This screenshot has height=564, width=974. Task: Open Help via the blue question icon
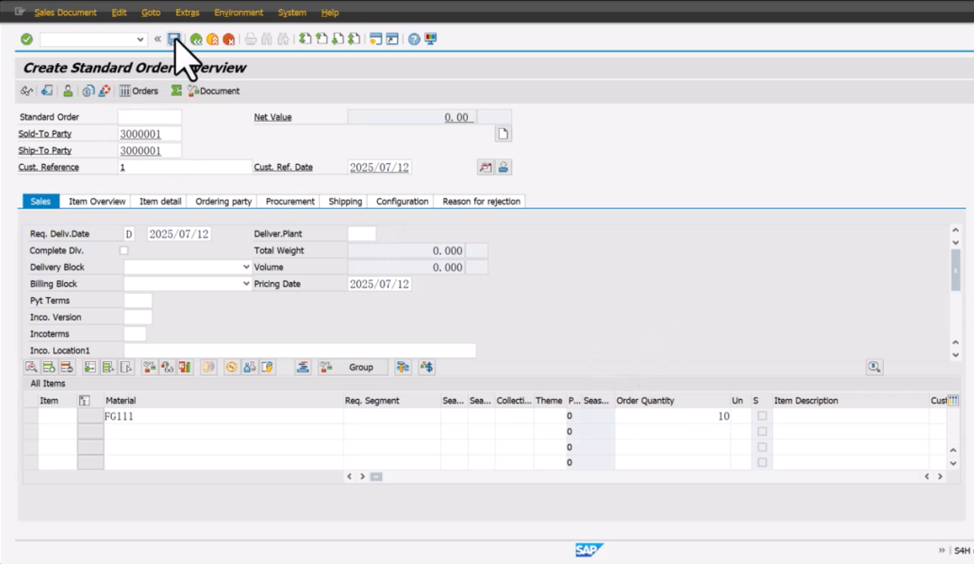[x=414, y=39]
